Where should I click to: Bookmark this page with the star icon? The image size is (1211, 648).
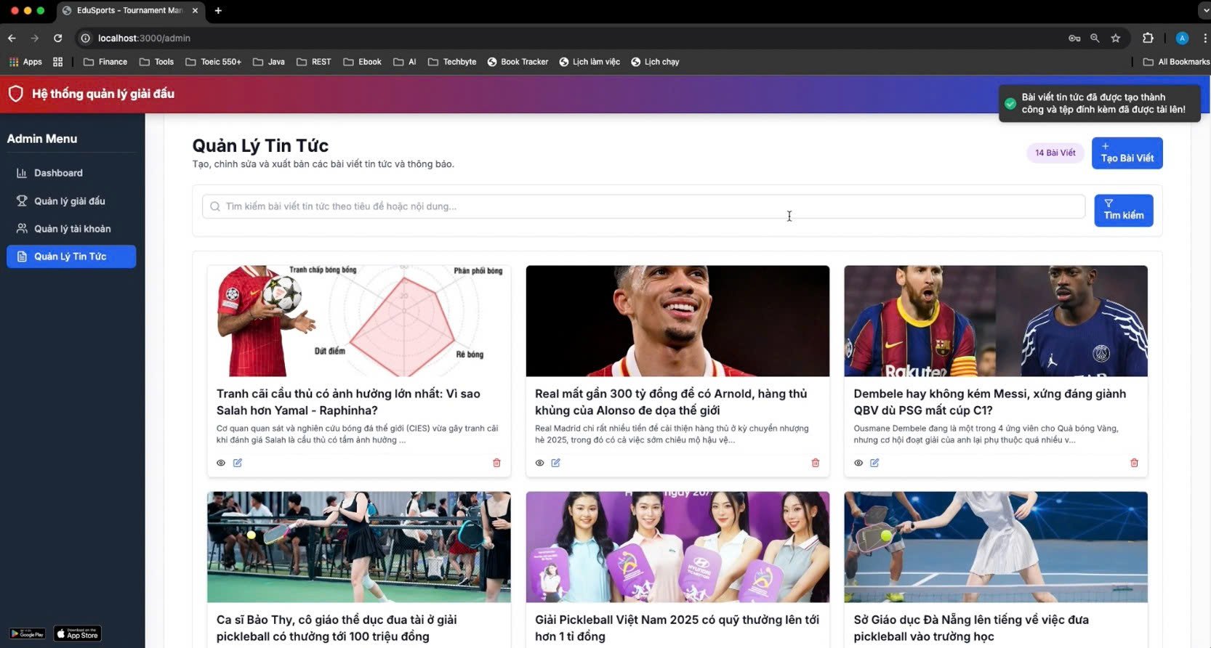tap(1116, 38)
